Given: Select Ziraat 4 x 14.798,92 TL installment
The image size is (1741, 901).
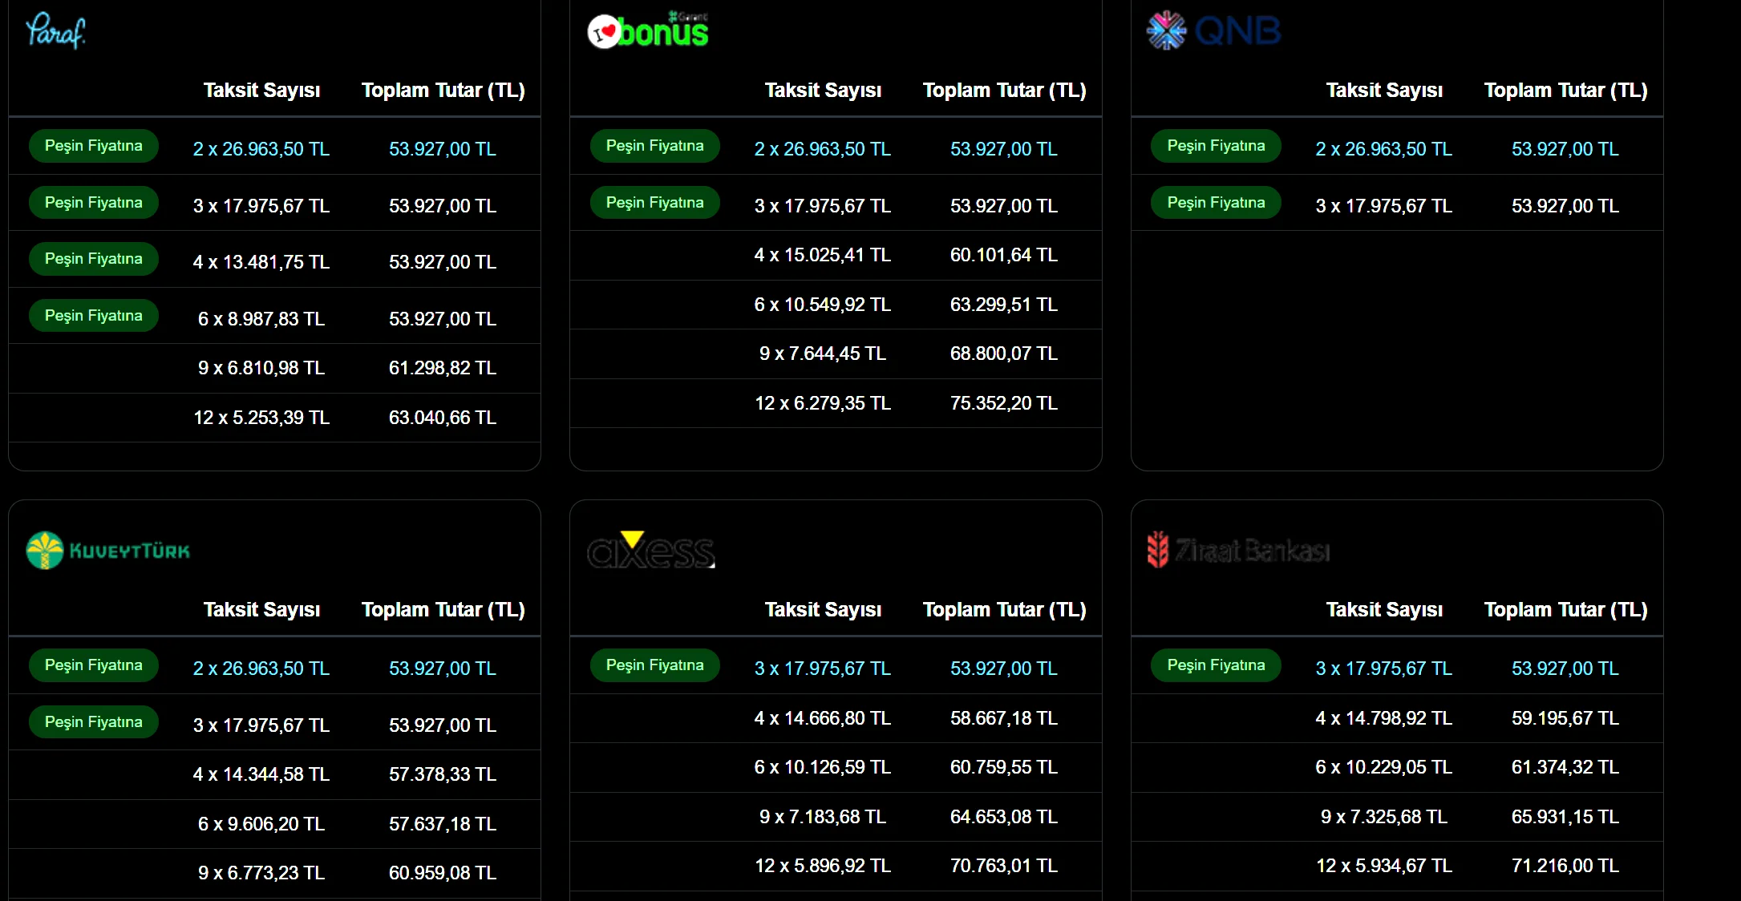Looking at the screenshot, I should pos(1383,718).
